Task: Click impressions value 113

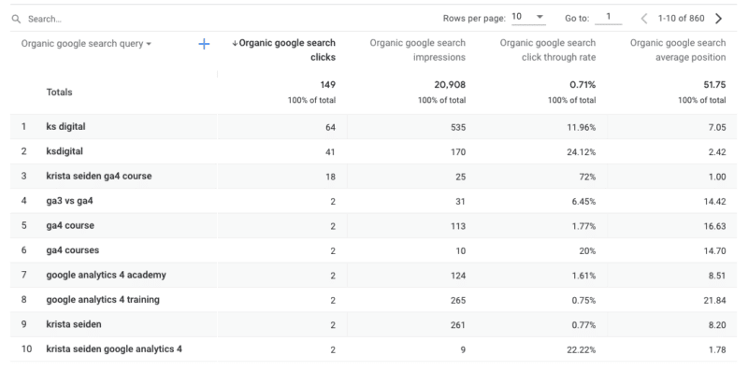Action: [459, 226]
